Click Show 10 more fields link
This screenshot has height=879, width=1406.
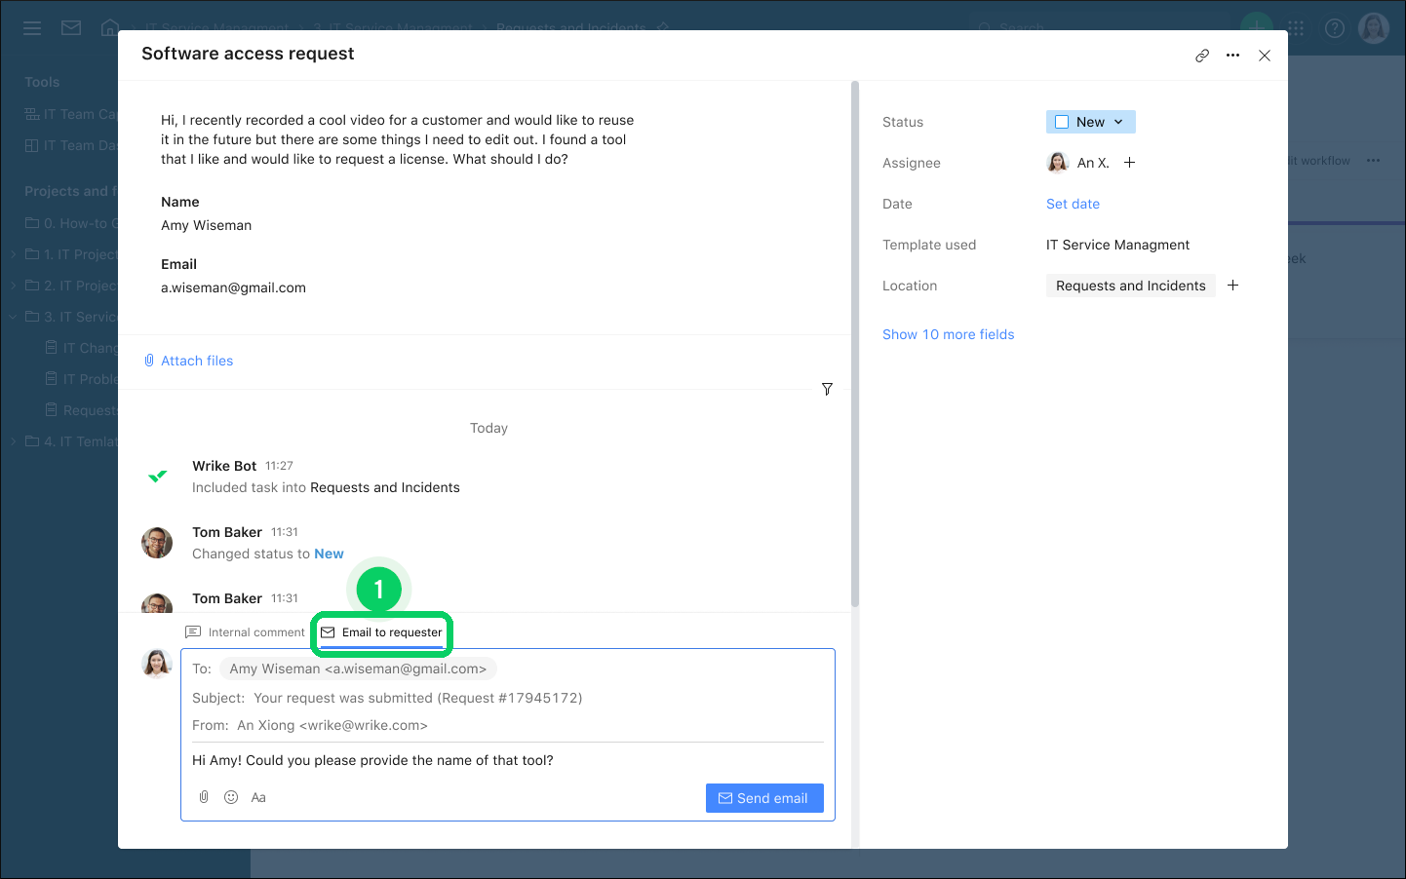click(x=948, y=334)
